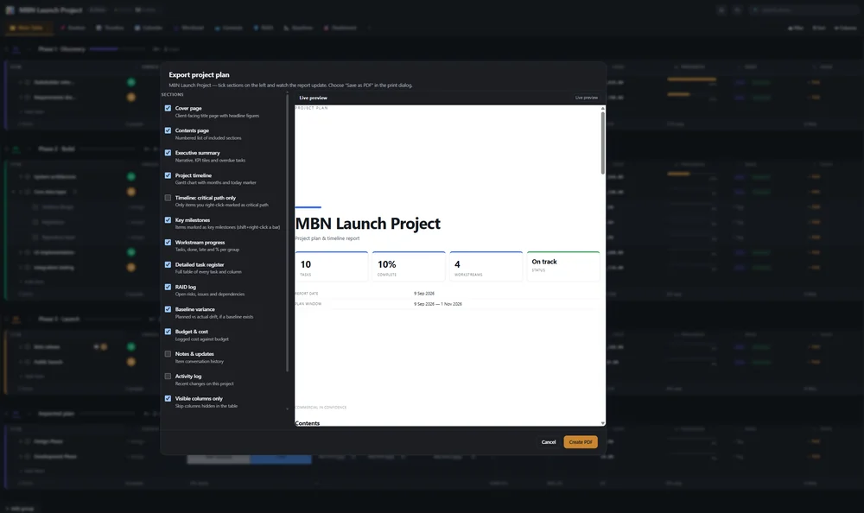864x513 pixels.
Task: Toggle the Project timeline checkbox
Action: click(x=168, y=175)
